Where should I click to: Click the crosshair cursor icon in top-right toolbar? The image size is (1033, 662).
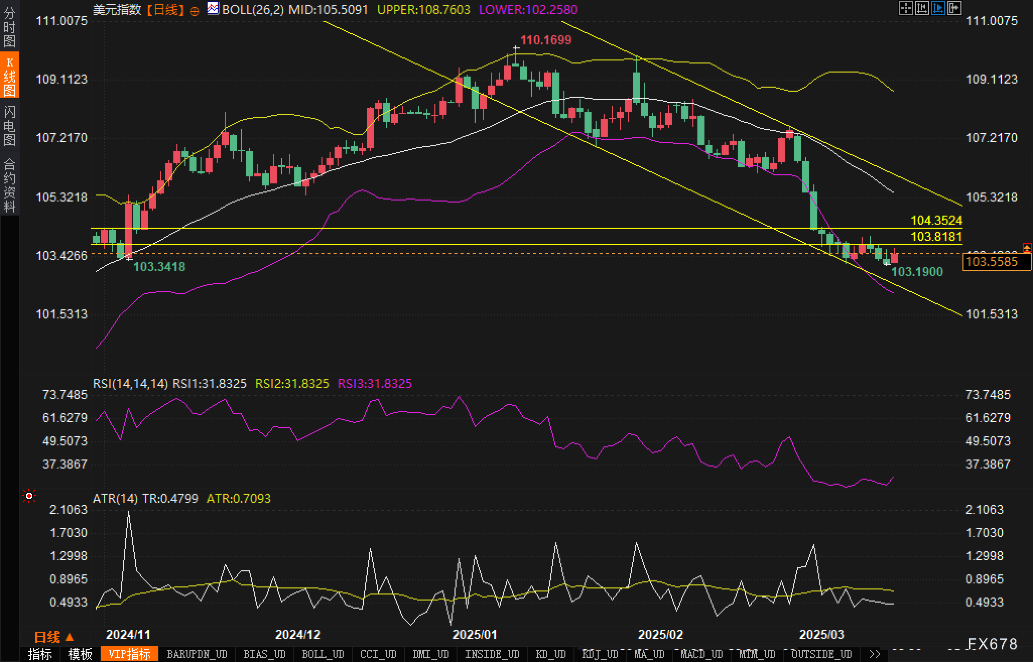click(x=906, y=9)
